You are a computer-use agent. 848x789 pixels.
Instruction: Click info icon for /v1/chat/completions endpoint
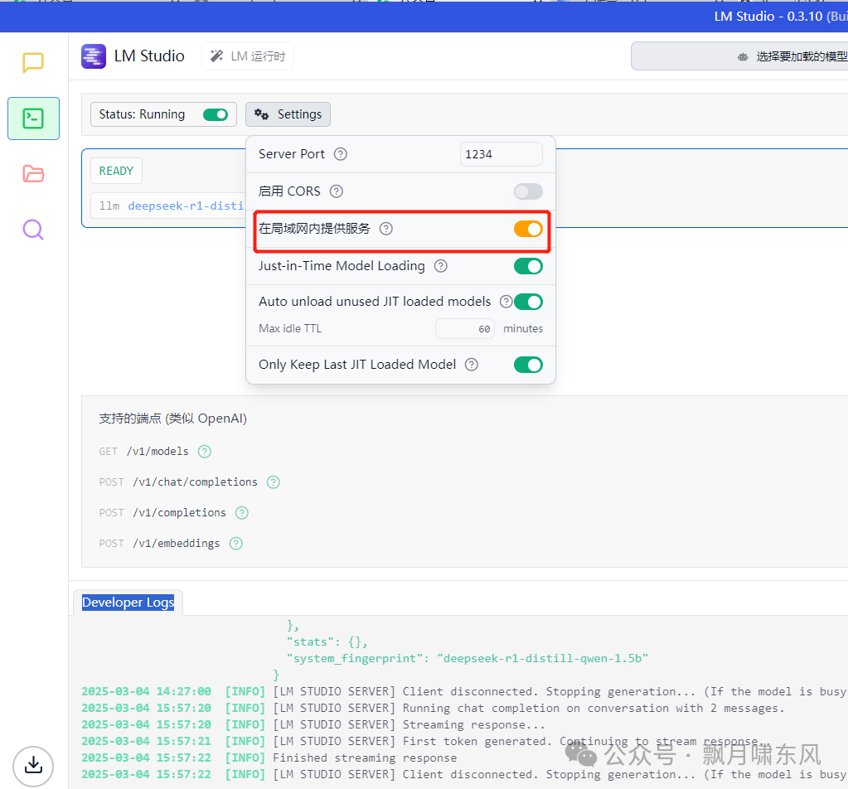pos(274,482)
